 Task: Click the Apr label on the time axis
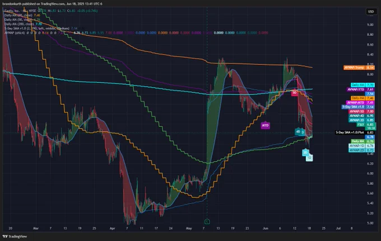click(x=112, y=228)
